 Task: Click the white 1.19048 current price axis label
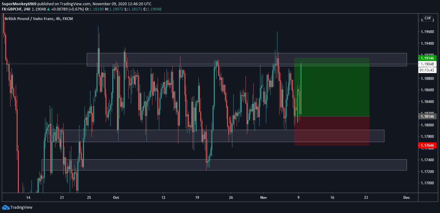point(427,64)
